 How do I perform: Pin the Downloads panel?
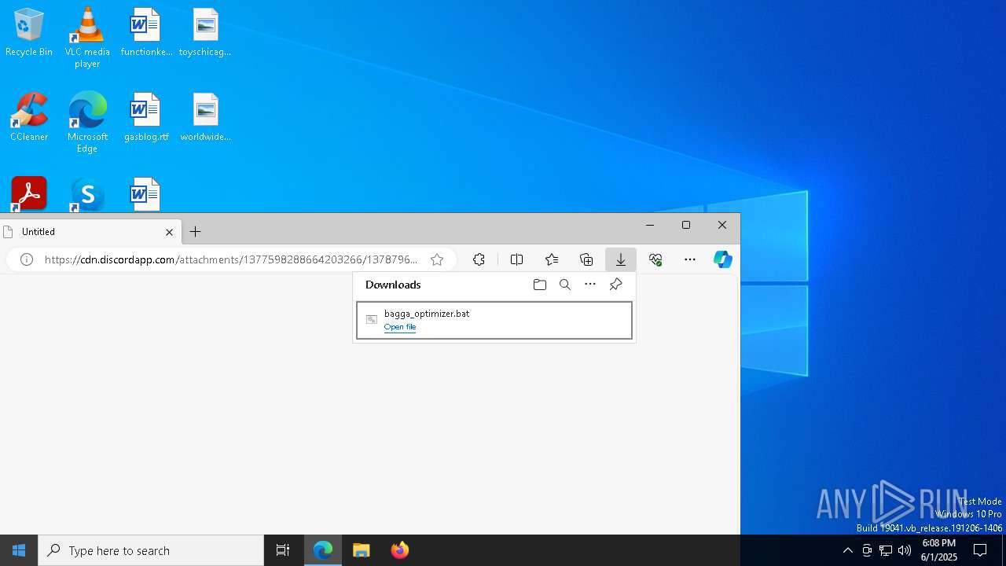point(615,285)
